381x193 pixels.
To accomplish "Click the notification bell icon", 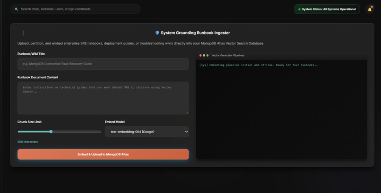I will 369,9.
